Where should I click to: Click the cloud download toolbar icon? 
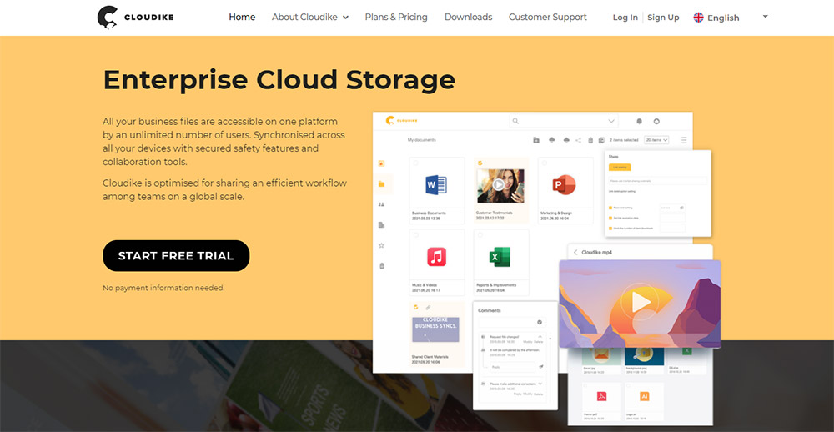coord(566,140)
